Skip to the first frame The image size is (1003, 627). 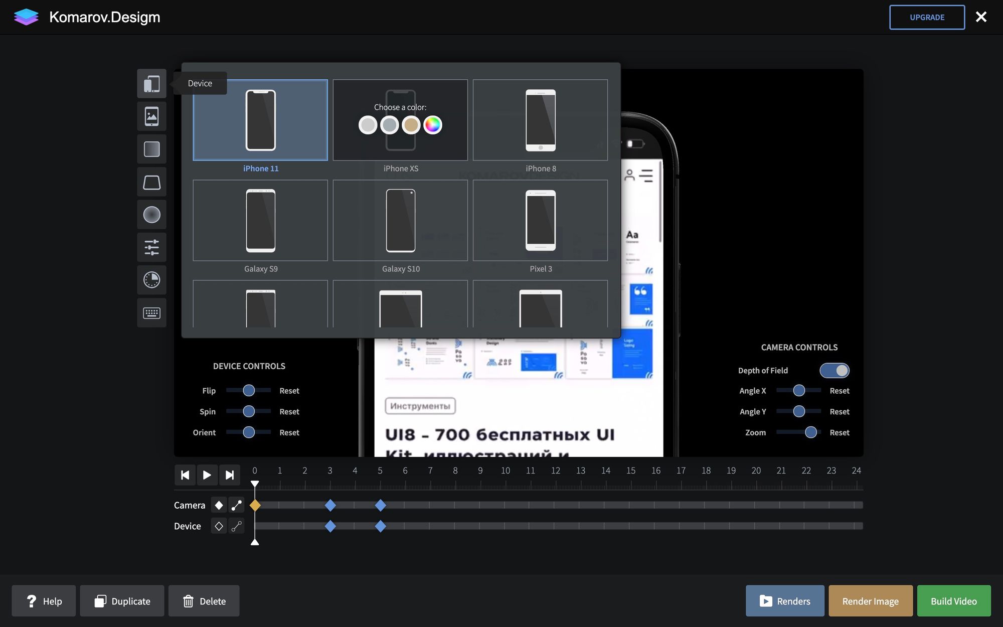coord(185,475)
